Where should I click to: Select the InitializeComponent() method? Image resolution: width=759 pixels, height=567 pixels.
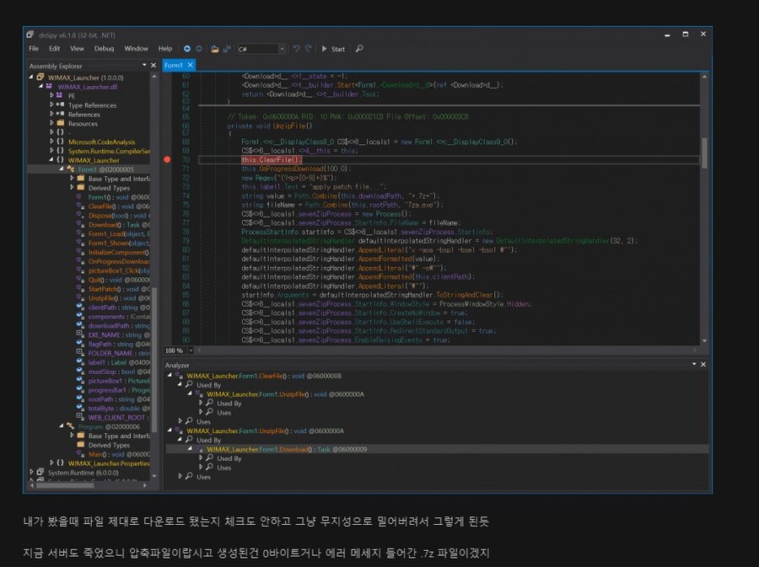point(118,252)
